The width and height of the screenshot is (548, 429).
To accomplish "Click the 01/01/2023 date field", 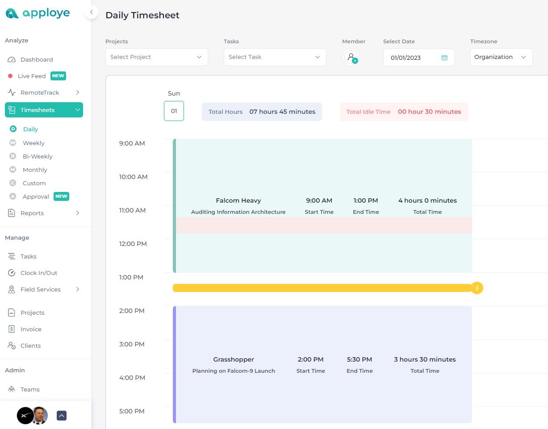I will pos(419,58).
